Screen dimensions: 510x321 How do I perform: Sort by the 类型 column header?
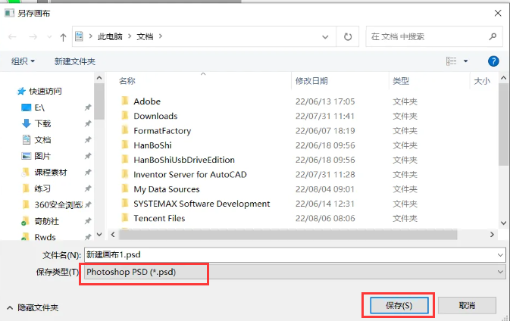(401, 81)
